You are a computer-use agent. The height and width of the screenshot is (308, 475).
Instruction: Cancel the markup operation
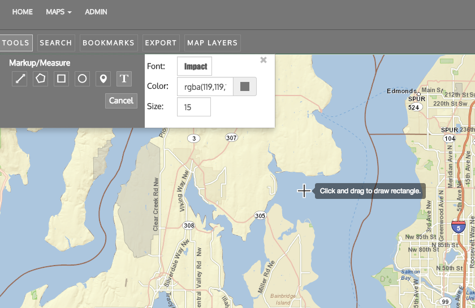click(x=121, y=101)
